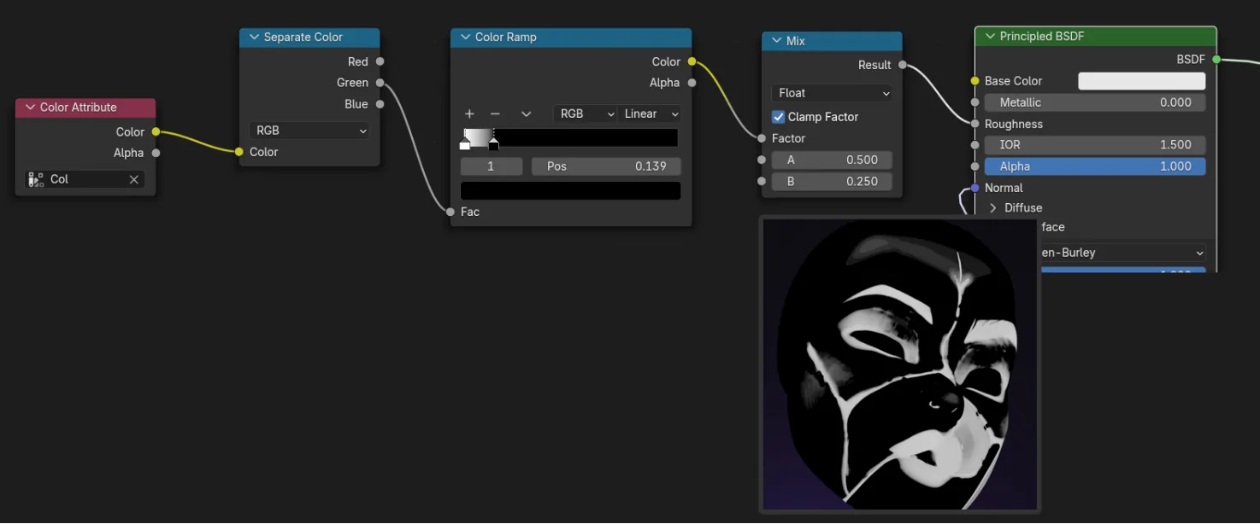
Task: Click the Base Color swatch
Action: coord(1142,81)
